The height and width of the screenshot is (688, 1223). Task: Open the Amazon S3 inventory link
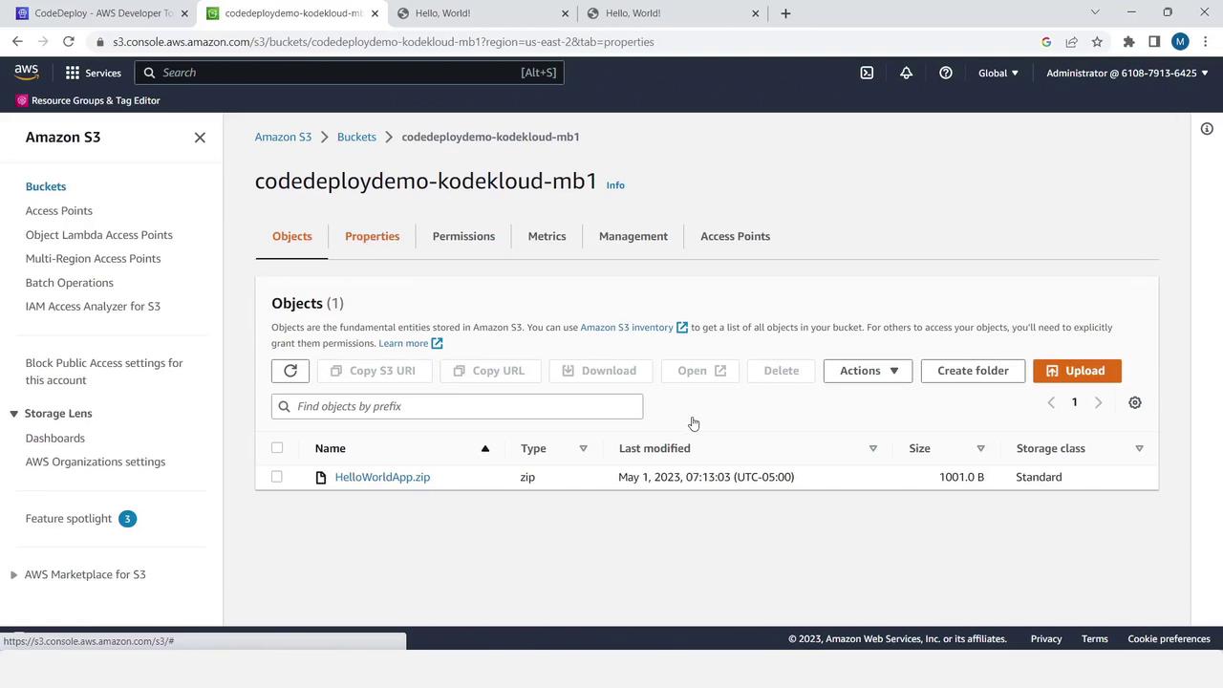click(x=633, y=328)
